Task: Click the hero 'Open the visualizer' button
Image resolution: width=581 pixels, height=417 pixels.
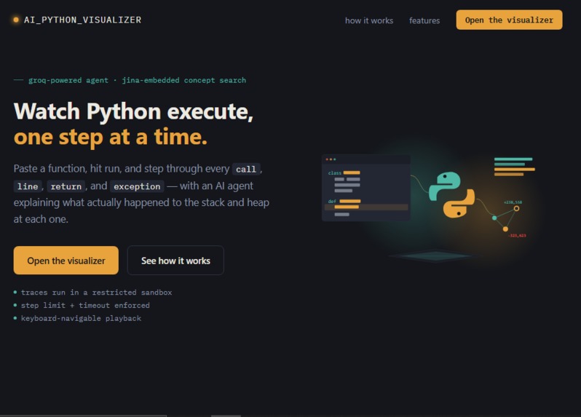Action: click(66, 261)
